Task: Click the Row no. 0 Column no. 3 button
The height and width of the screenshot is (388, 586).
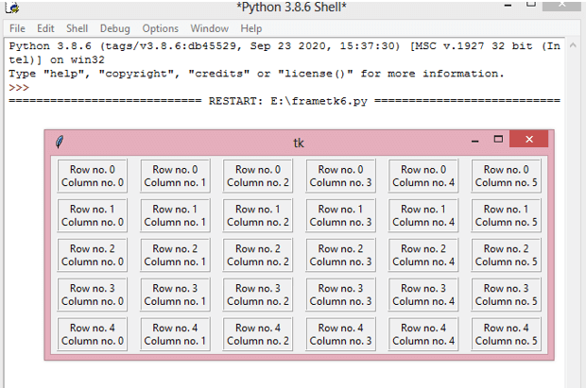Action: (340, 176)
